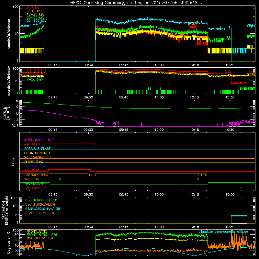Click '09:15' tick under the decimation panel
The height and width of the screenshot is (259, 259).
coord(53,227)
